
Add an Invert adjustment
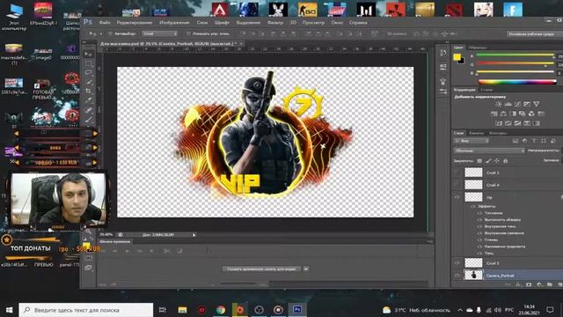(x=499, y=123)
